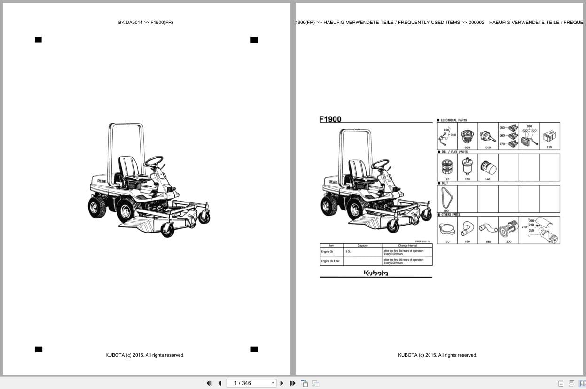Click part 200 in OTHERS PARTS section

pos(508,229)
